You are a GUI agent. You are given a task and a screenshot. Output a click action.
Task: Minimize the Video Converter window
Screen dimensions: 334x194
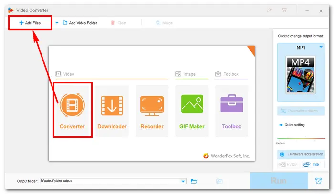pyautogui.click(x=307, y=10)
